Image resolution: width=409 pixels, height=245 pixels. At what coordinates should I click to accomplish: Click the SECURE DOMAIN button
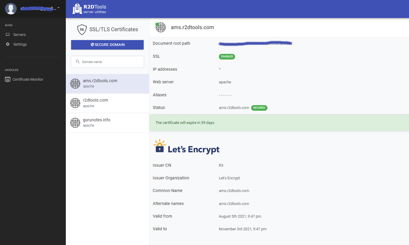107,45
